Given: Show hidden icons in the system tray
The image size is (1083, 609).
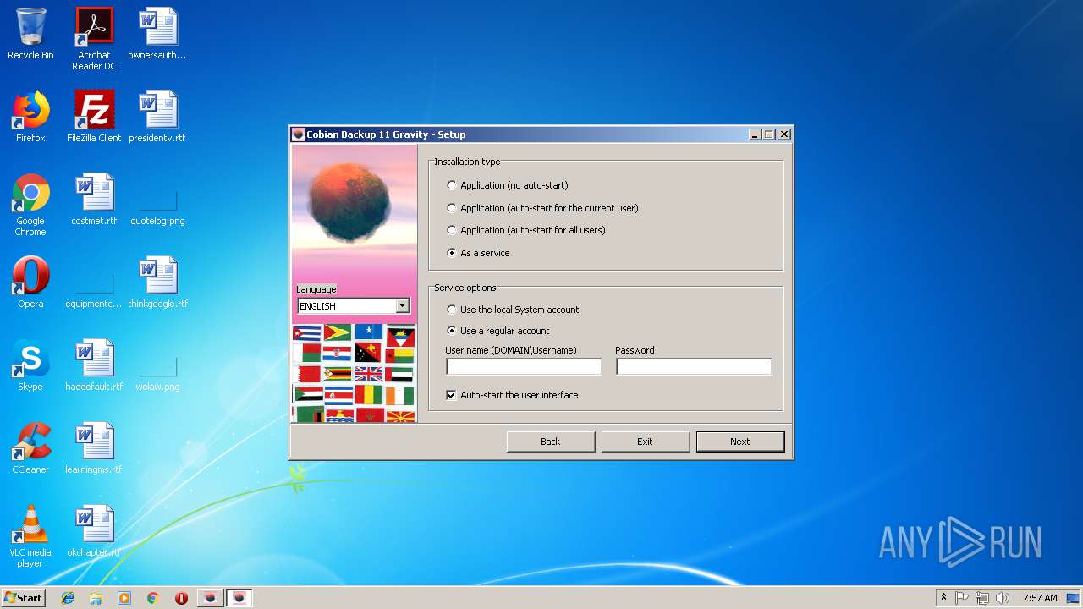Looking at the screenshot, I should click(x=943, y=598).
